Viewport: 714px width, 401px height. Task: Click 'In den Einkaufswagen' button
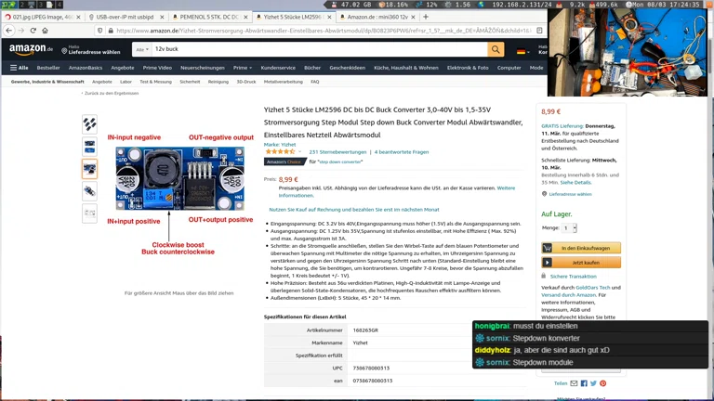tap(581, 248)
